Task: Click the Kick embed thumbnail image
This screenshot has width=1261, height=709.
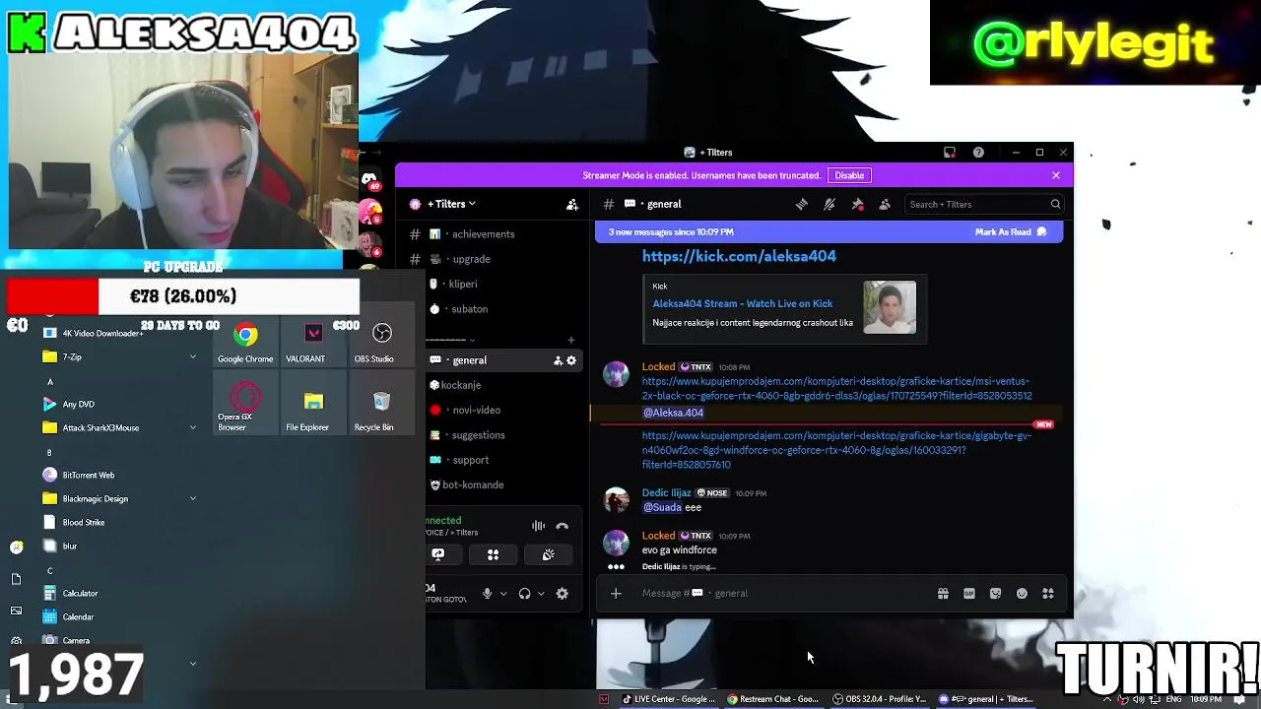Action: coord(890,307)
